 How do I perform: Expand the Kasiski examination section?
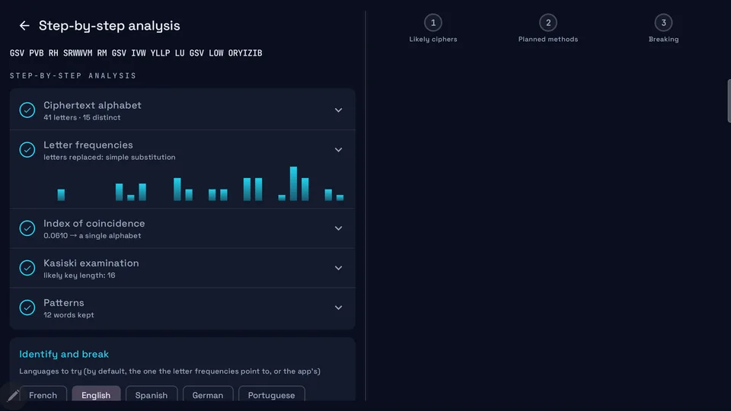[x=338, y=268]
